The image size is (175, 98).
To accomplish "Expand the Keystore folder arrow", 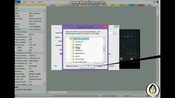I will coord(71,45).
